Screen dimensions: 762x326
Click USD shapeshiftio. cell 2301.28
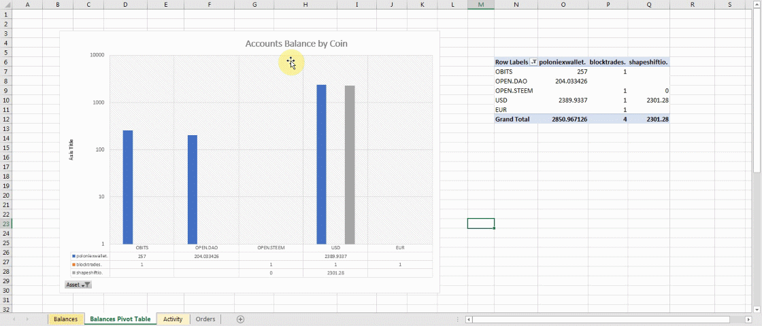pyautogui.click(x=648, y=100)
